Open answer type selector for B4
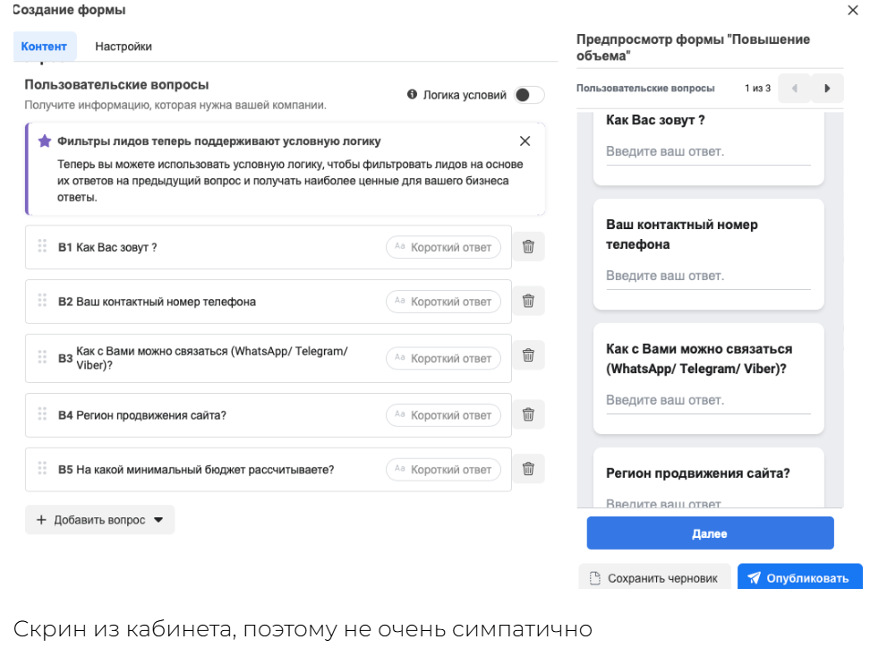The width and height of the screenshot is (870, 648). coord(443,415)
